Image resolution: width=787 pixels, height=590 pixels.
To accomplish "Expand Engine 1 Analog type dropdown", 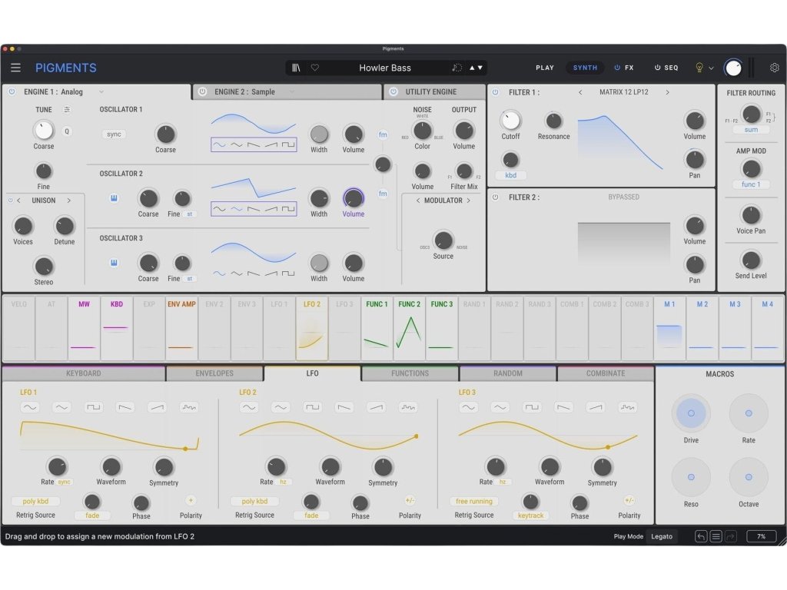I will click(x=101, y=91).
